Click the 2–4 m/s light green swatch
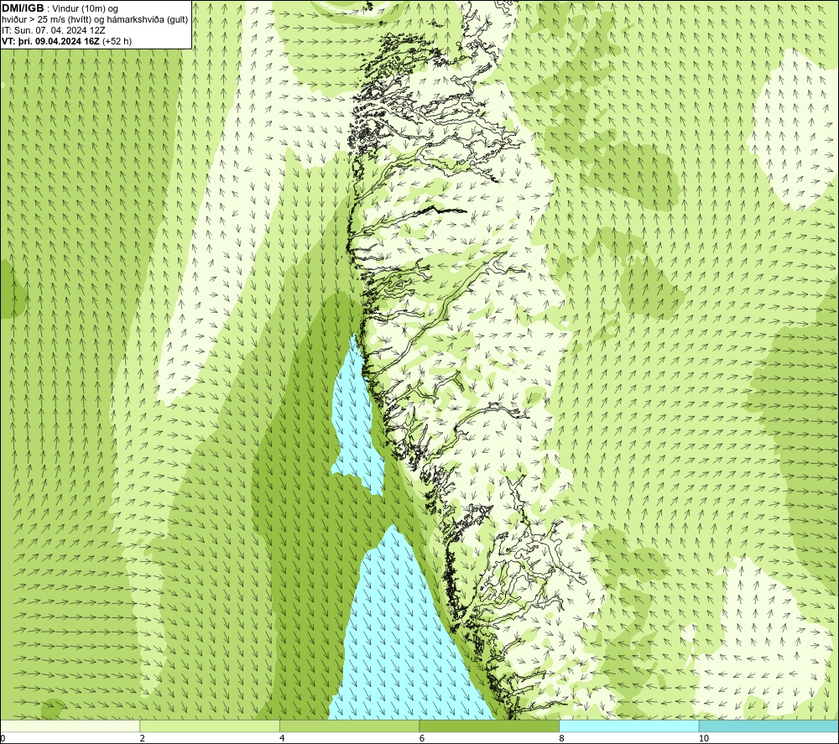The image size is (839, 744). (210, 726)
